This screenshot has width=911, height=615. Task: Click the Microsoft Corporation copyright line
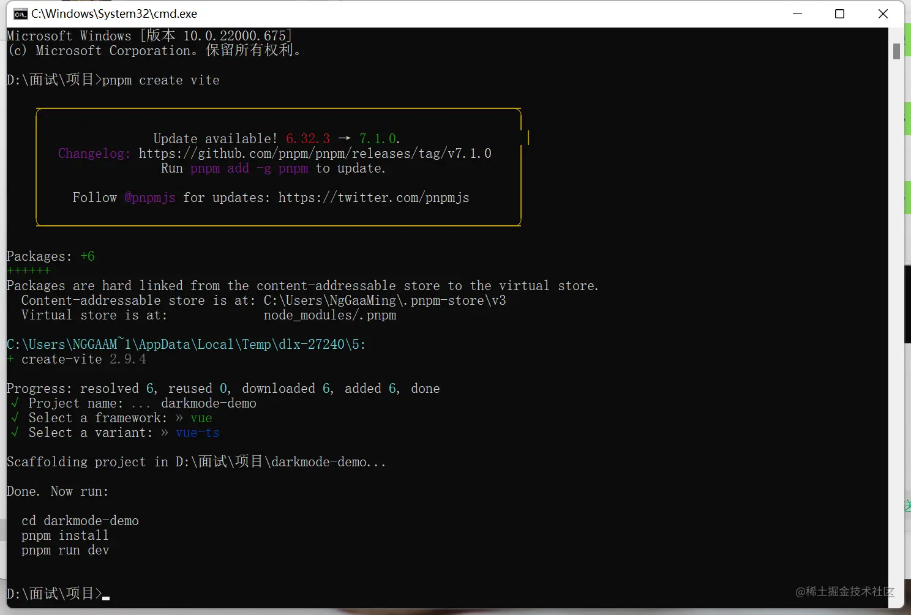[x=155, y=51]
